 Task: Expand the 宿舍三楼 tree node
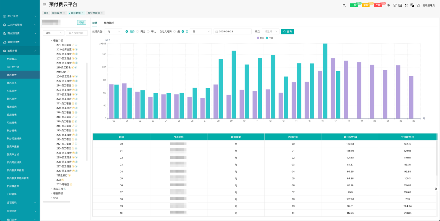pyautogui.click(x=51, y=189)
